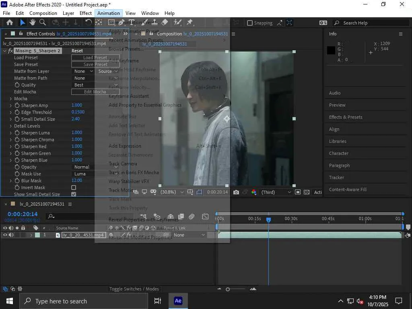Screen dimensions: 412x309
Task: Take a snapshot with camera icon
Action: [x=236, y=192]
